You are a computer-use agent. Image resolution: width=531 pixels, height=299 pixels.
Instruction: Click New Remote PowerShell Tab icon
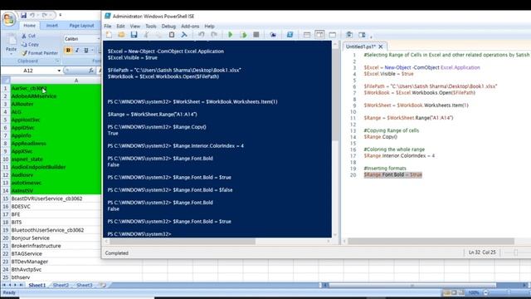(x=273, y=35)
